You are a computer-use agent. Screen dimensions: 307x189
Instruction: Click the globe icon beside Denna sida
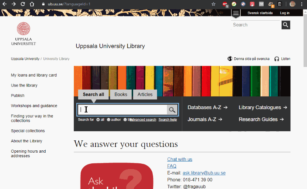(230, 59)
